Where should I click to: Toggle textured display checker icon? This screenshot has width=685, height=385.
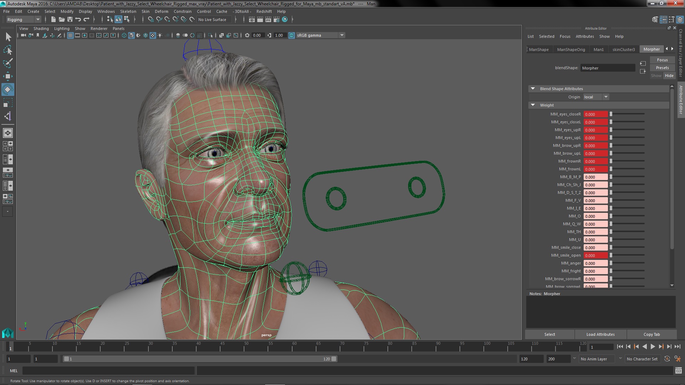(153, 35)
